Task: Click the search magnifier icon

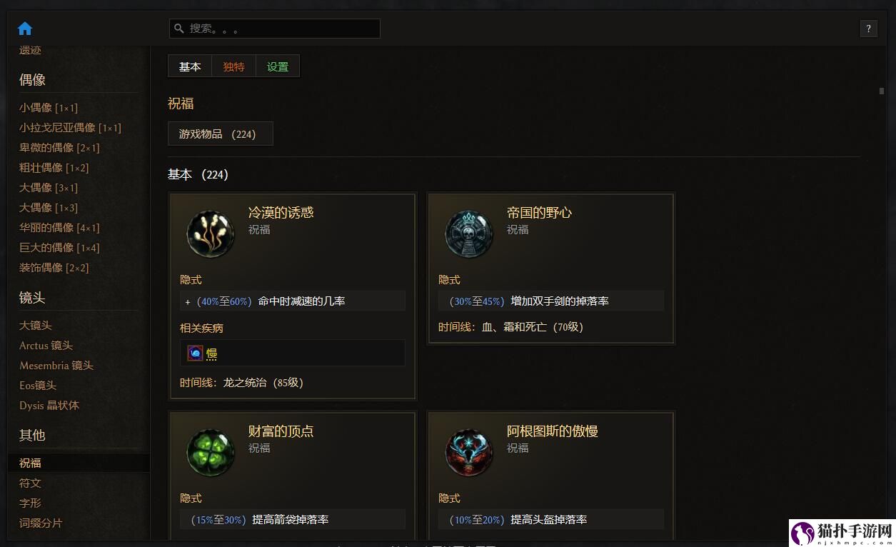Action: pos(179,29)
